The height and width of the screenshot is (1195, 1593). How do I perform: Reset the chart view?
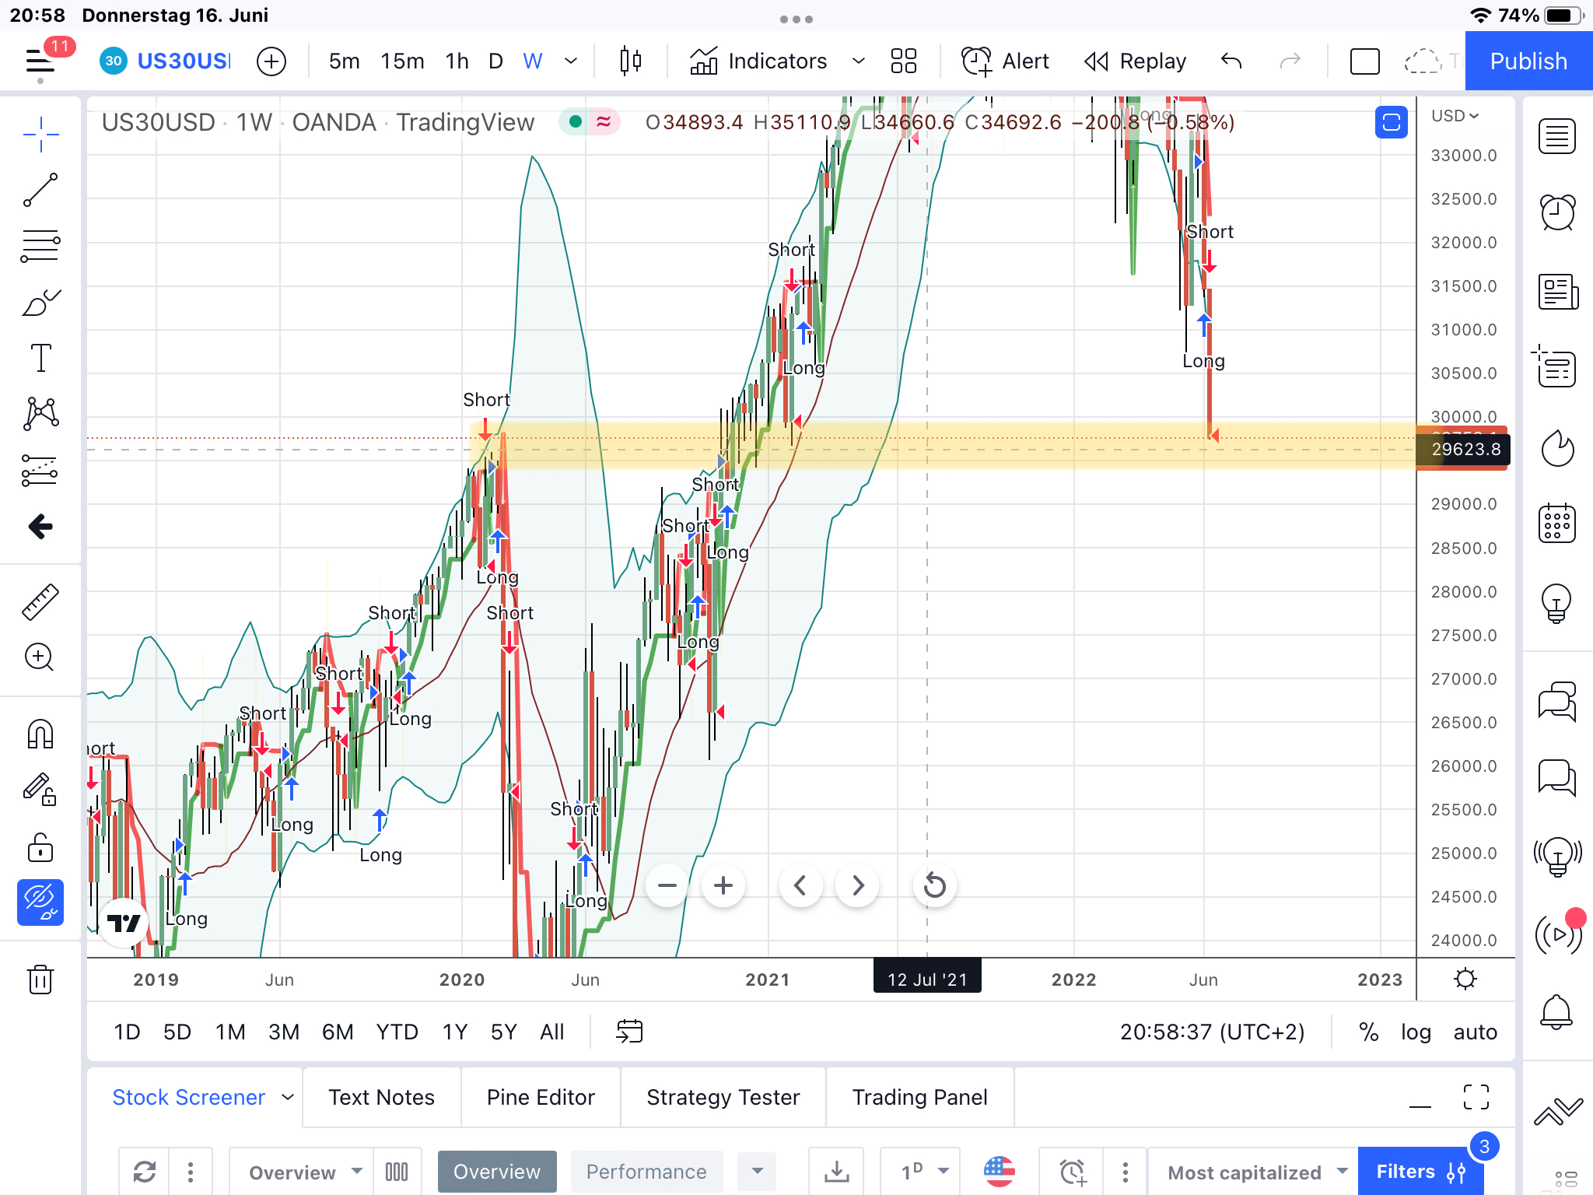(x=935, y=885)
